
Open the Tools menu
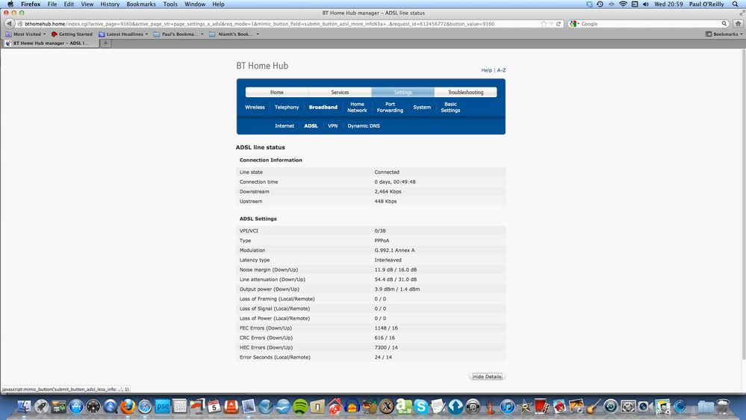tap(170, 4)
